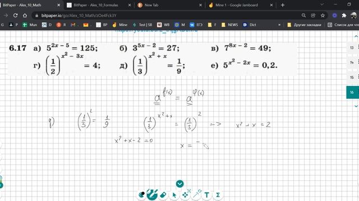Viewport: 359px width, 201px height.
Task: Open the BP bookmark
Action: [x=102, y=25]
